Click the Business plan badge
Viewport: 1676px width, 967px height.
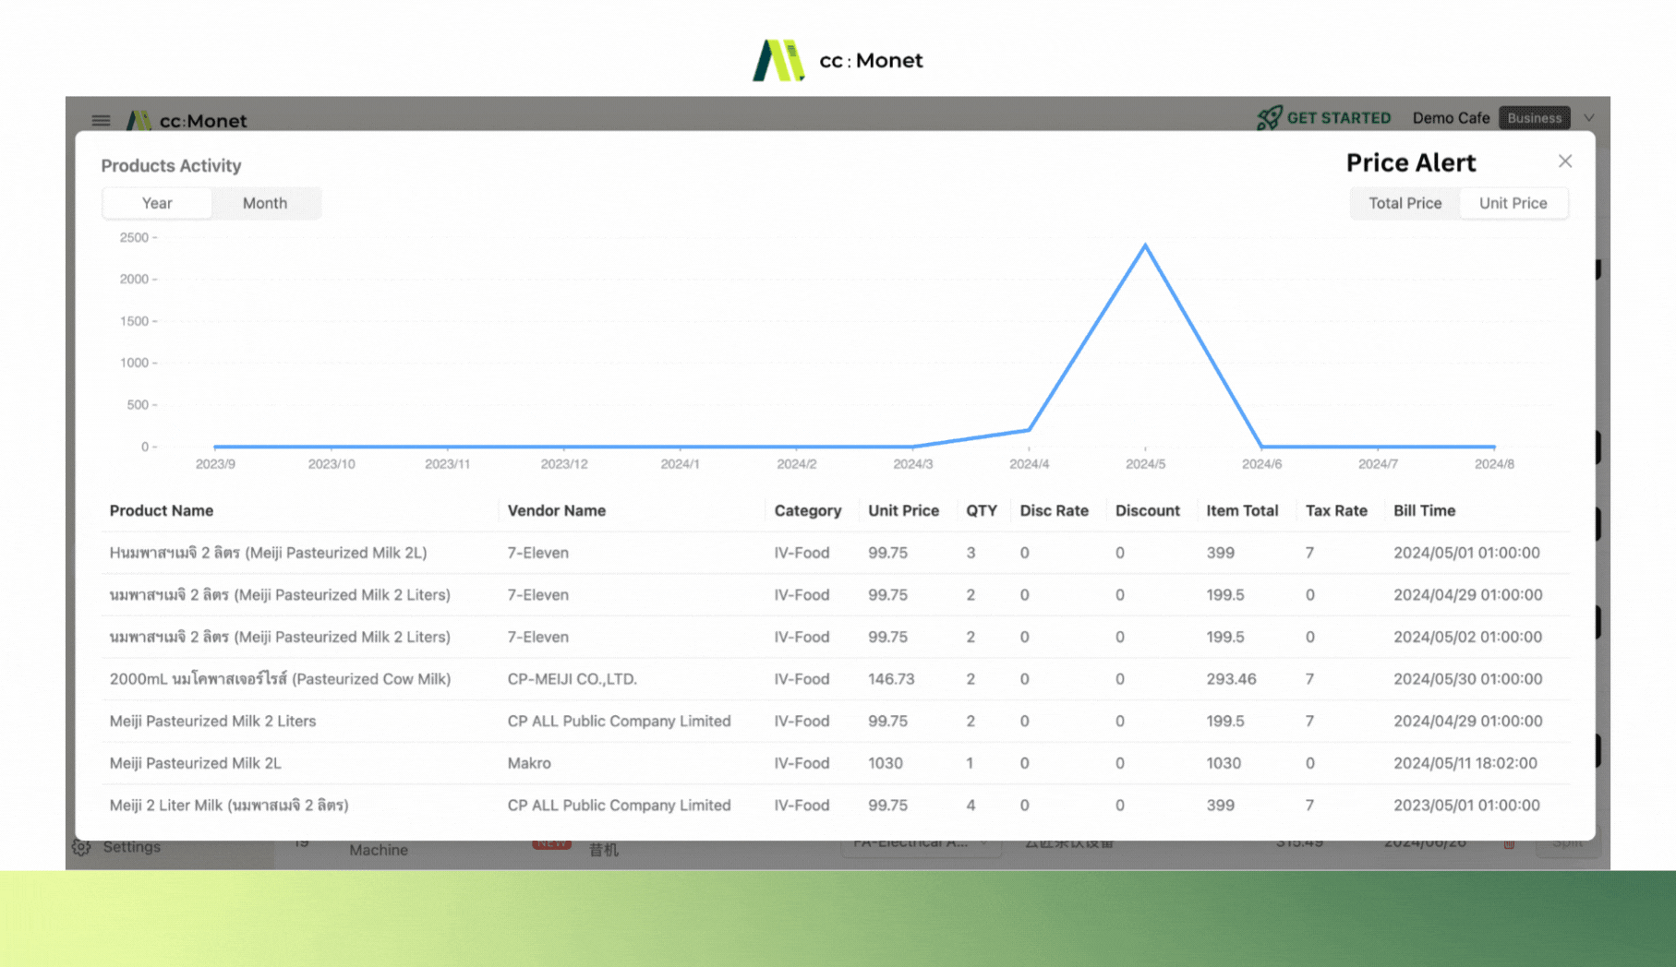pyautogui.click(x=1534, y=118)
